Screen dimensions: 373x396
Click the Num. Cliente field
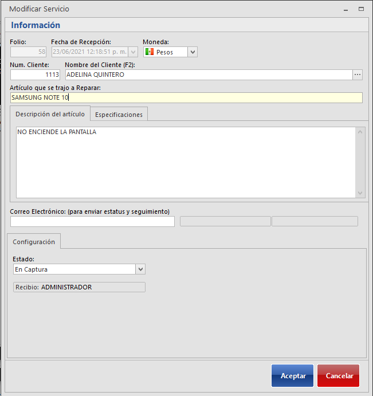35,75
